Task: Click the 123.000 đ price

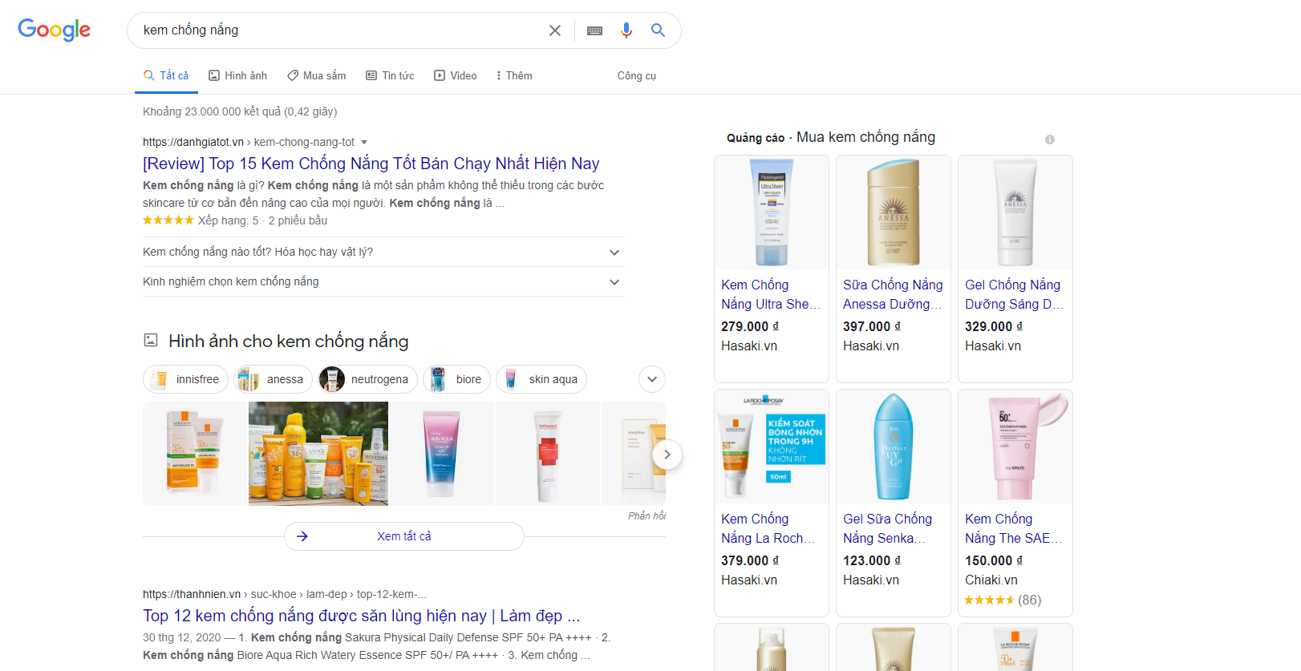Action: pos(872,560)
